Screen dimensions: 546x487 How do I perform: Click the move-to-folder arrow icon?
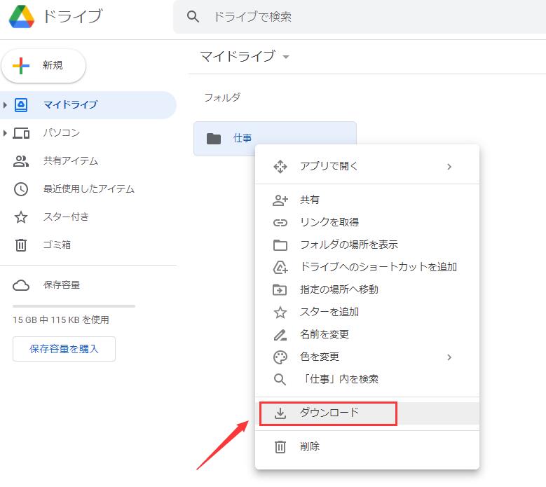(280, 289)
